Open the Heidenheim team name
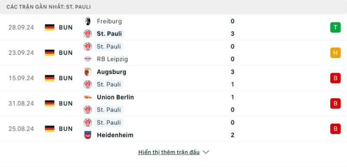The height and width of the screenshot is (167, 347). (115, 135)
